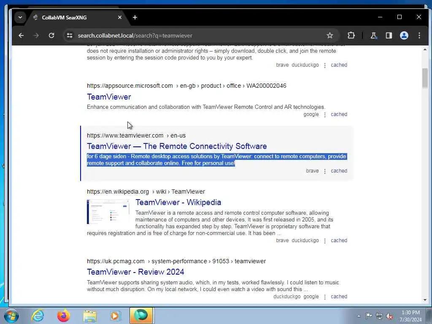Viewport: 432px width, 324px height.
Task: Select the active browser taskbar button
Action: [x=141, y=316]
